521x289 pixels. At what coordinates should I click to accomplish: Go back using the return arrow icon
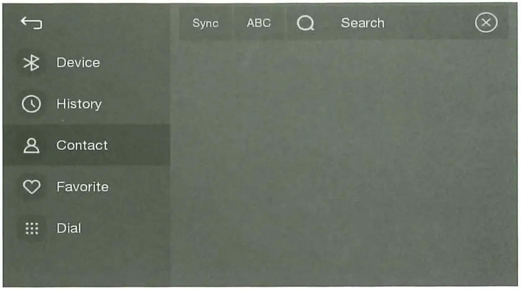32,23
